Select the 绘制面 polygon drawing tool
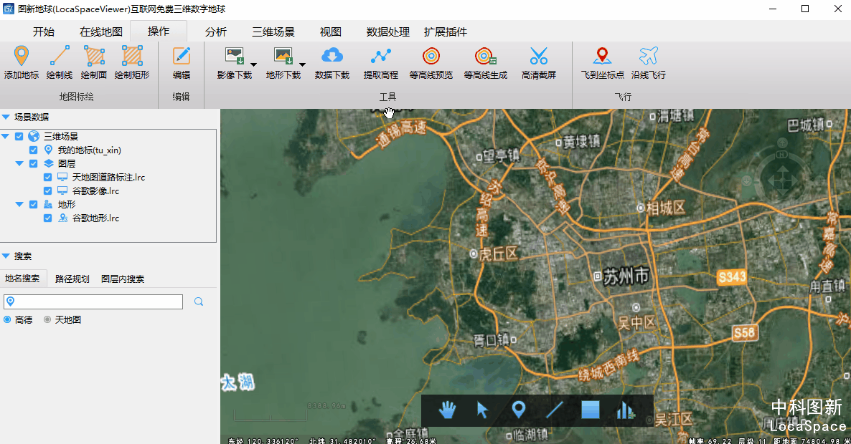The image size is (851, 444). 94,62
